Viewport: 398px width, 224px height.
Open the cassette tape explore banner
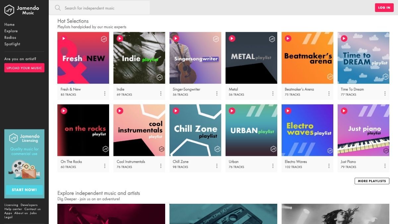point(223,214)
